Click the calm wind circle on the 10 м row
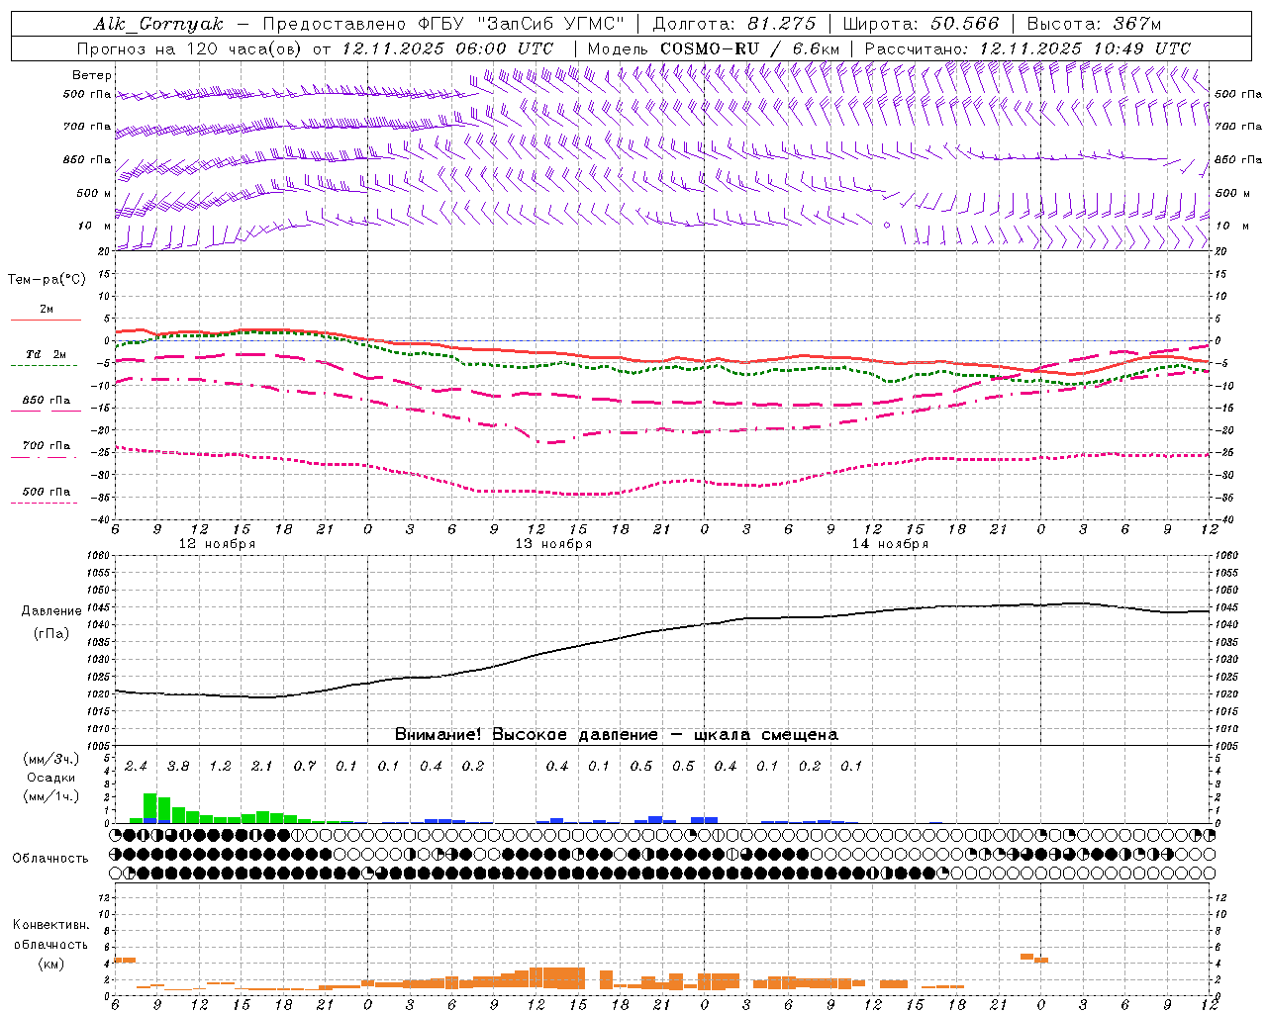Screen dimensions: 1267x1013 click(887, 226)
